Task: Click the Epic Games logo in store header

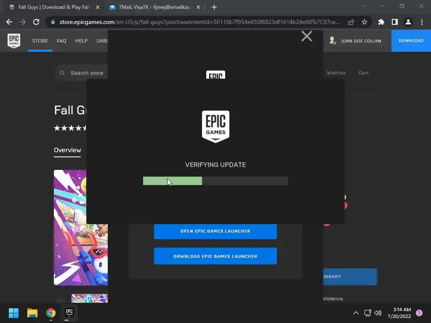Action: tap(14, 41)
